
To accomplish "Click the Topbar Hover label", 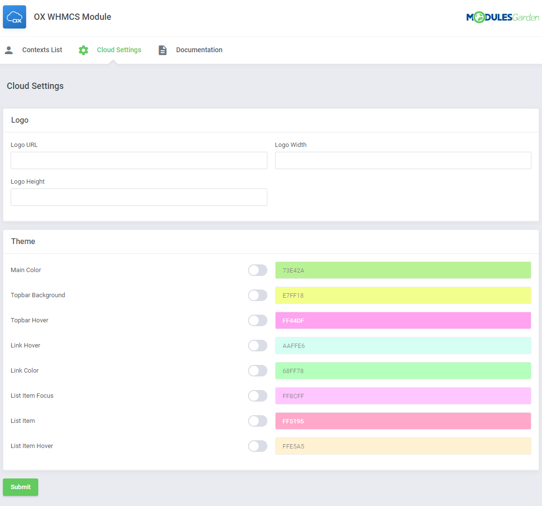I will (29, 320).
